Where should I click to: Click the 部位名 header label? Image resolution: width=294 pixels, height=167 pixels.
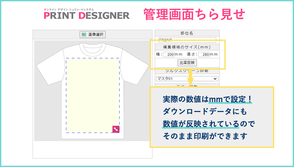[187, 33]
